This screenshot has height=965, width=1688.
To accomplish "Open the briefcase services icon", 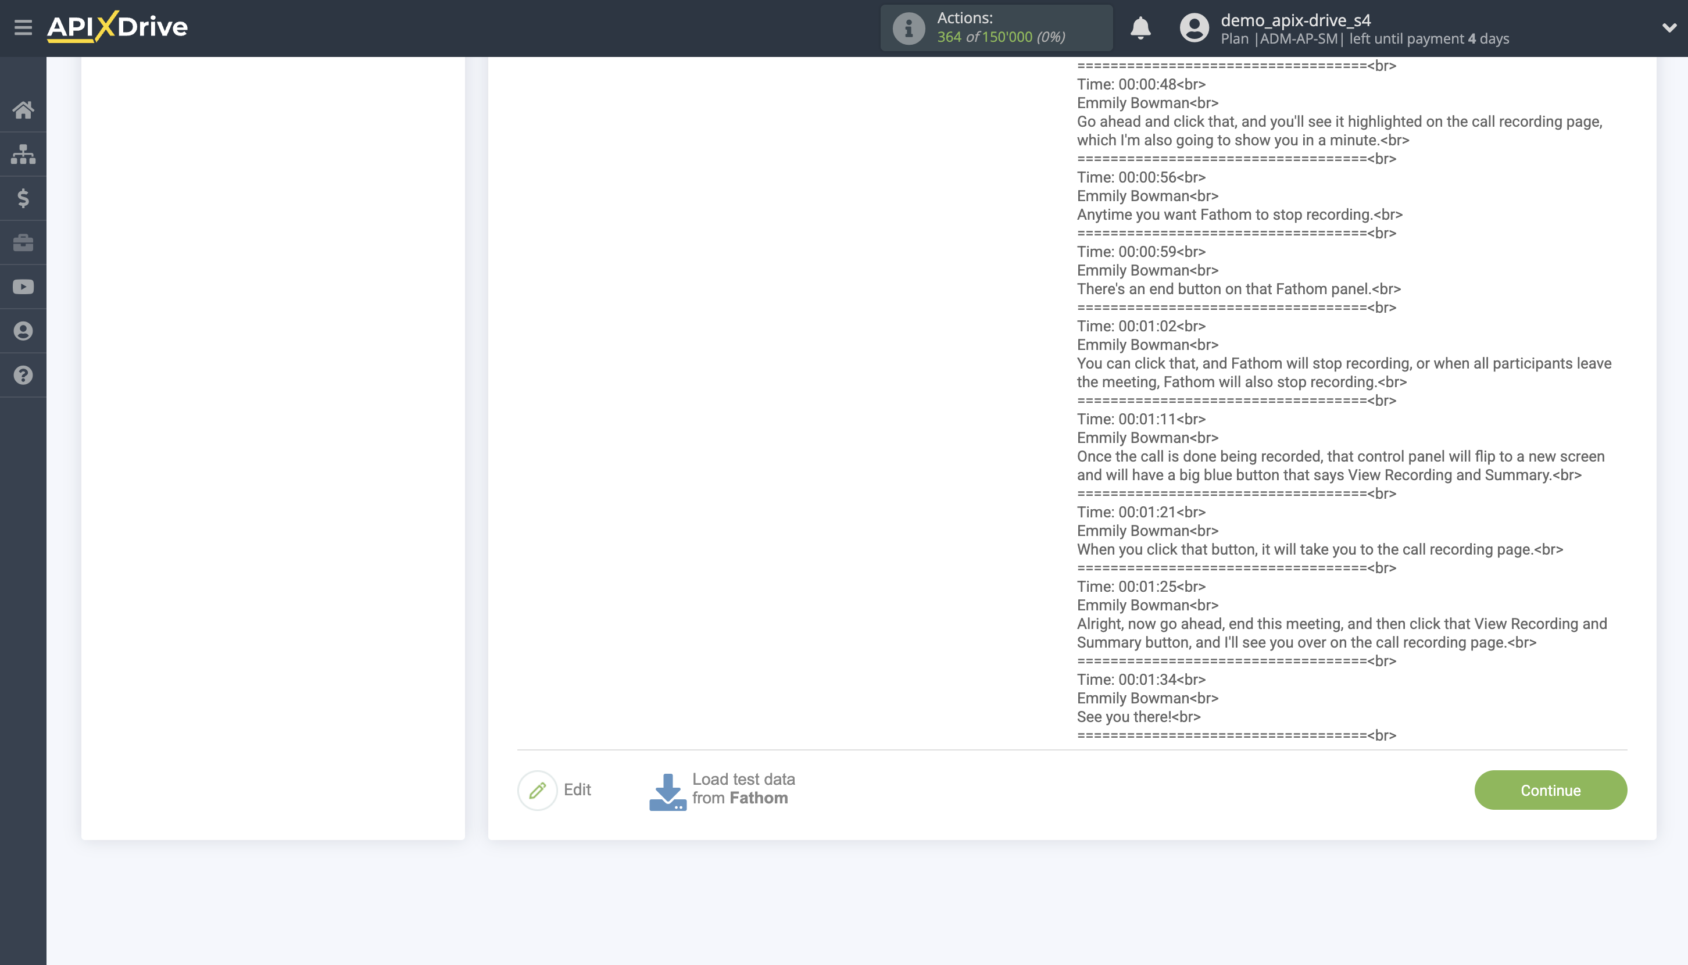I will [24, 242].
